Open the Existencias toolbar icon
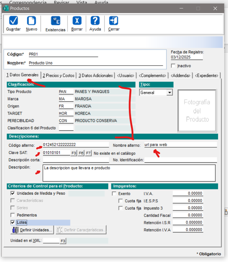228x262 pixels. pos(55,21)
